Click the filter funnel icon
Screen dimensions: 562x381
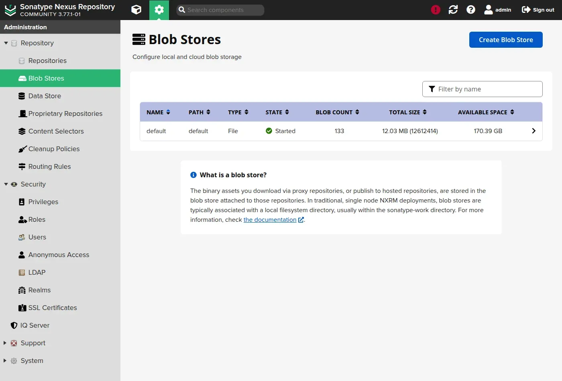coord(432,89)
